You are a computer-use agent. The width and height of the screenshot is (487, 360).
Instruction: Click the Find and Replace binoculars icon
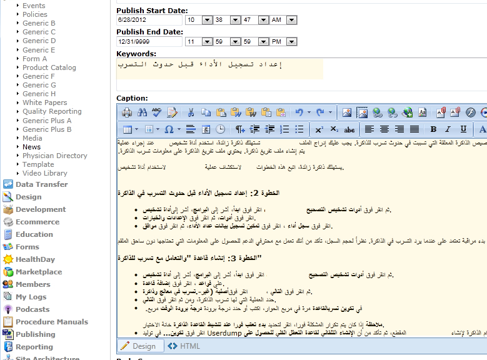pyautogui.click(x=142, y=112)
